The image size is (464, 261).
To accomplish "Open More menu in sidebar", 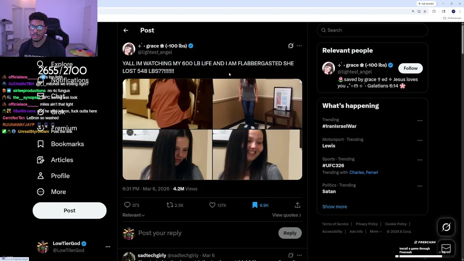I will (52, 192).
